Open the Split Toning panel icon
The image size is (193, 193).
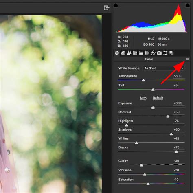[141, 53]
